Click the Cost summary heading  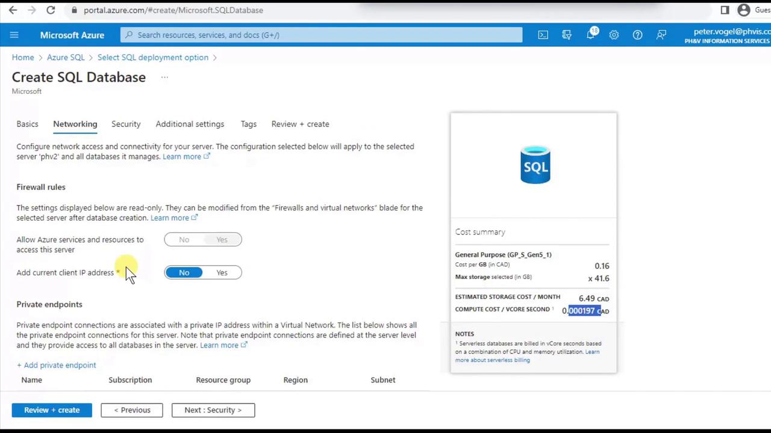480,232
